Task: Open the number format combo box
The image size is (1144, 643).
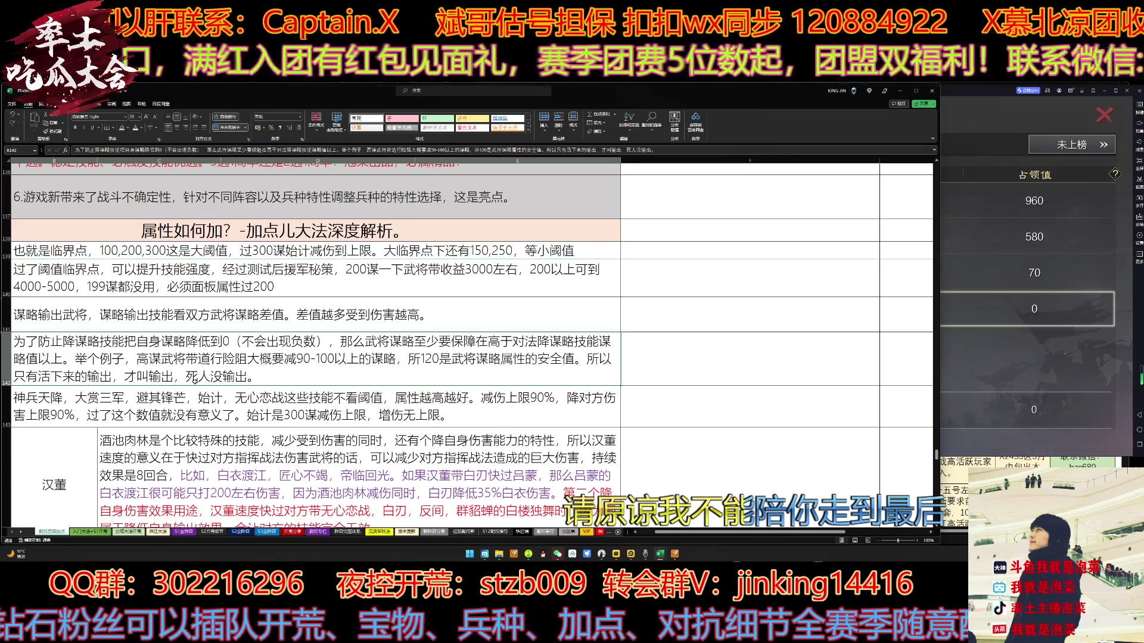Action: click(278, 117)
